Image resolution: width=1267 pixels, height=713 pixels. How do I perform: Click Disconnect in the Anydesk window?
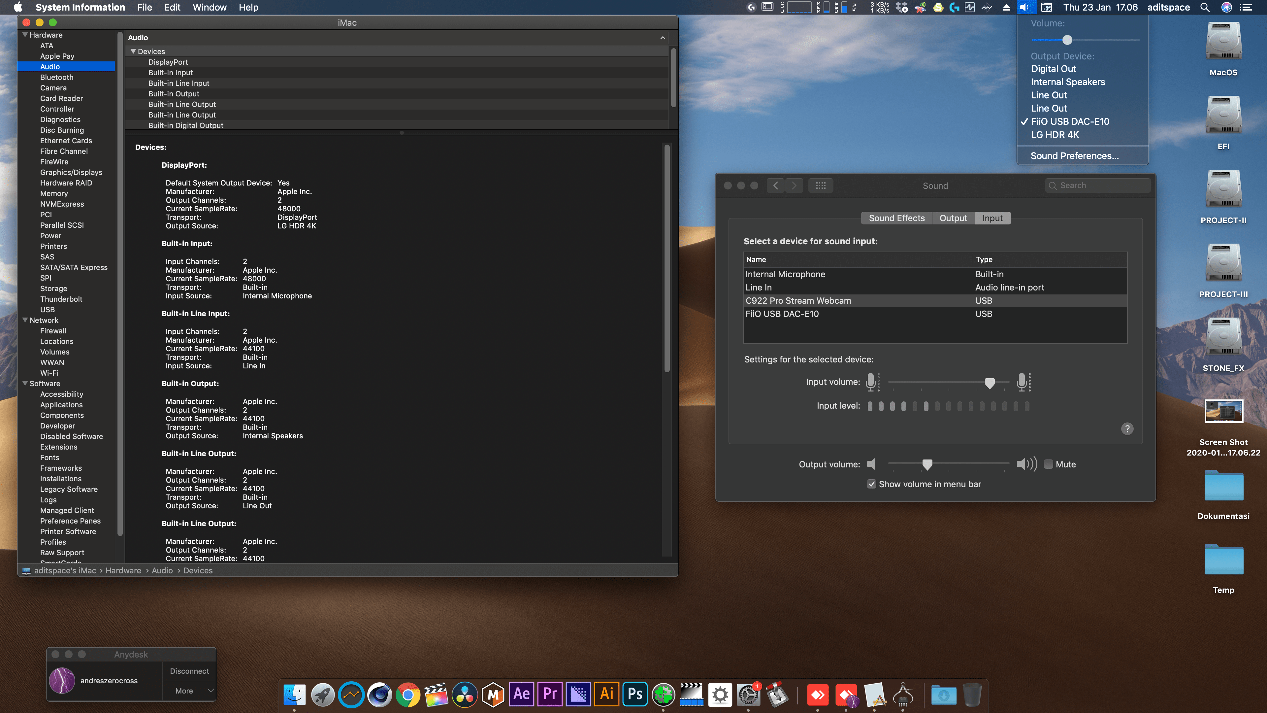tap(189, 671)
